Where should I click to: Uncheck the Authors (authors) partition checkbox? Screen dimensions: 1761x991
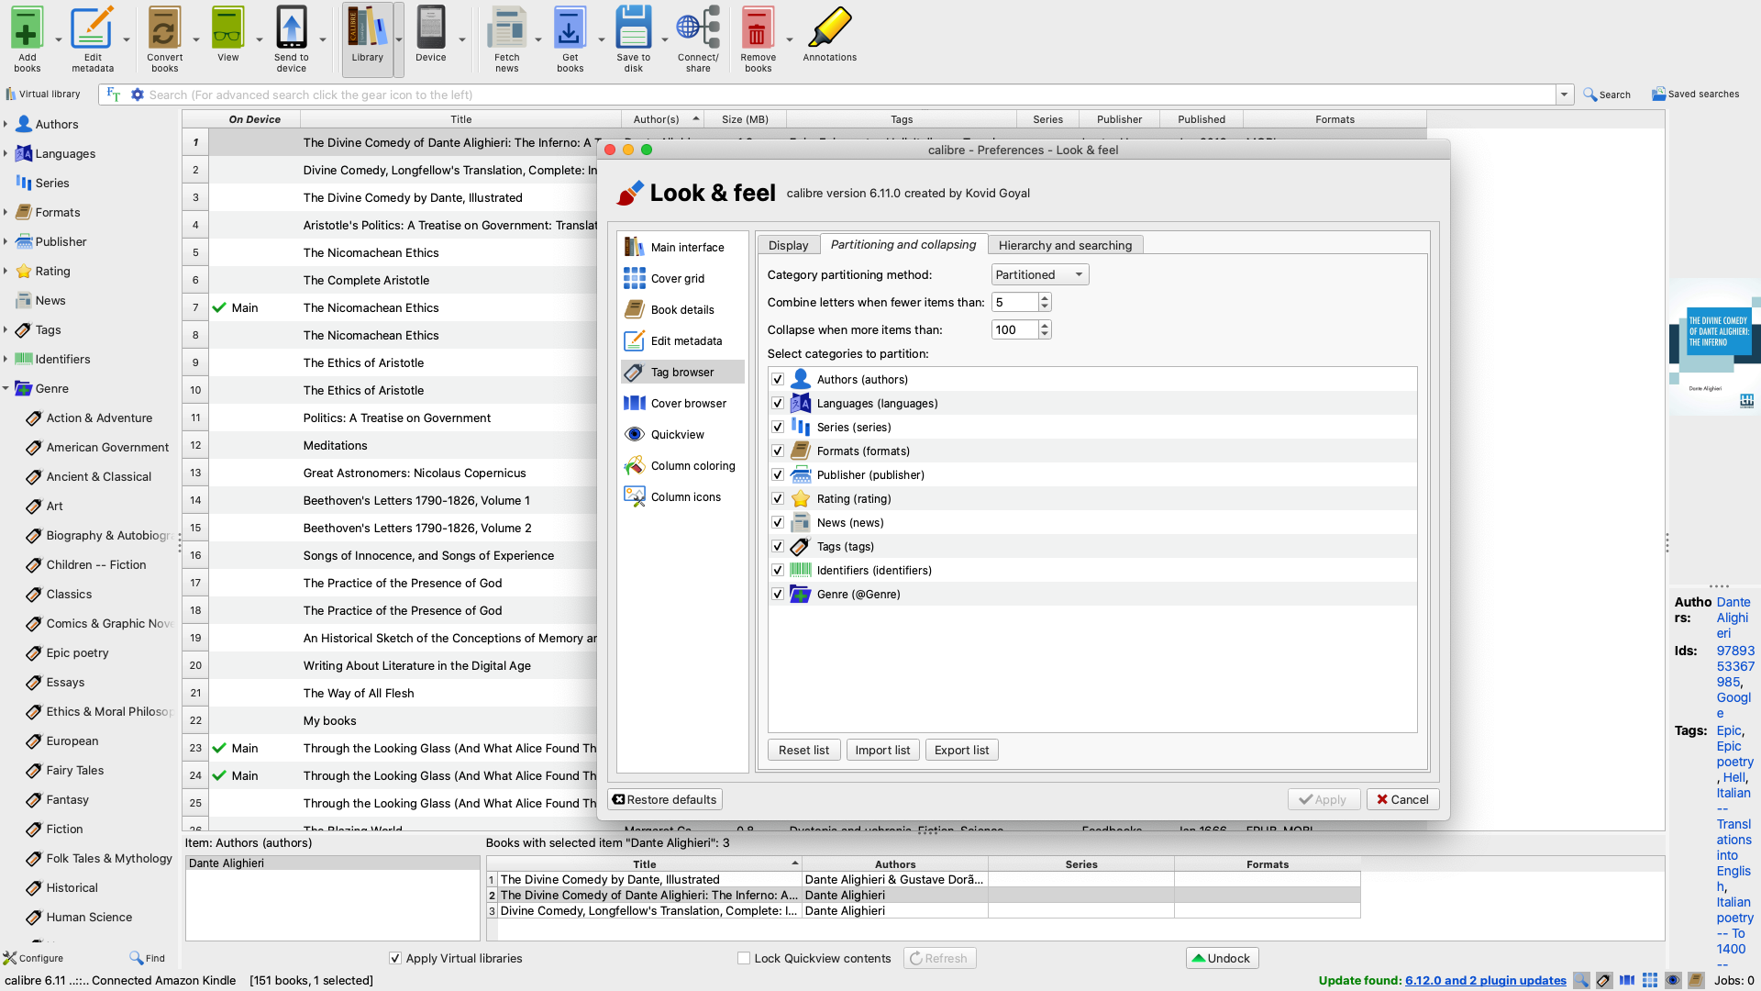click(x=778, y=380)
